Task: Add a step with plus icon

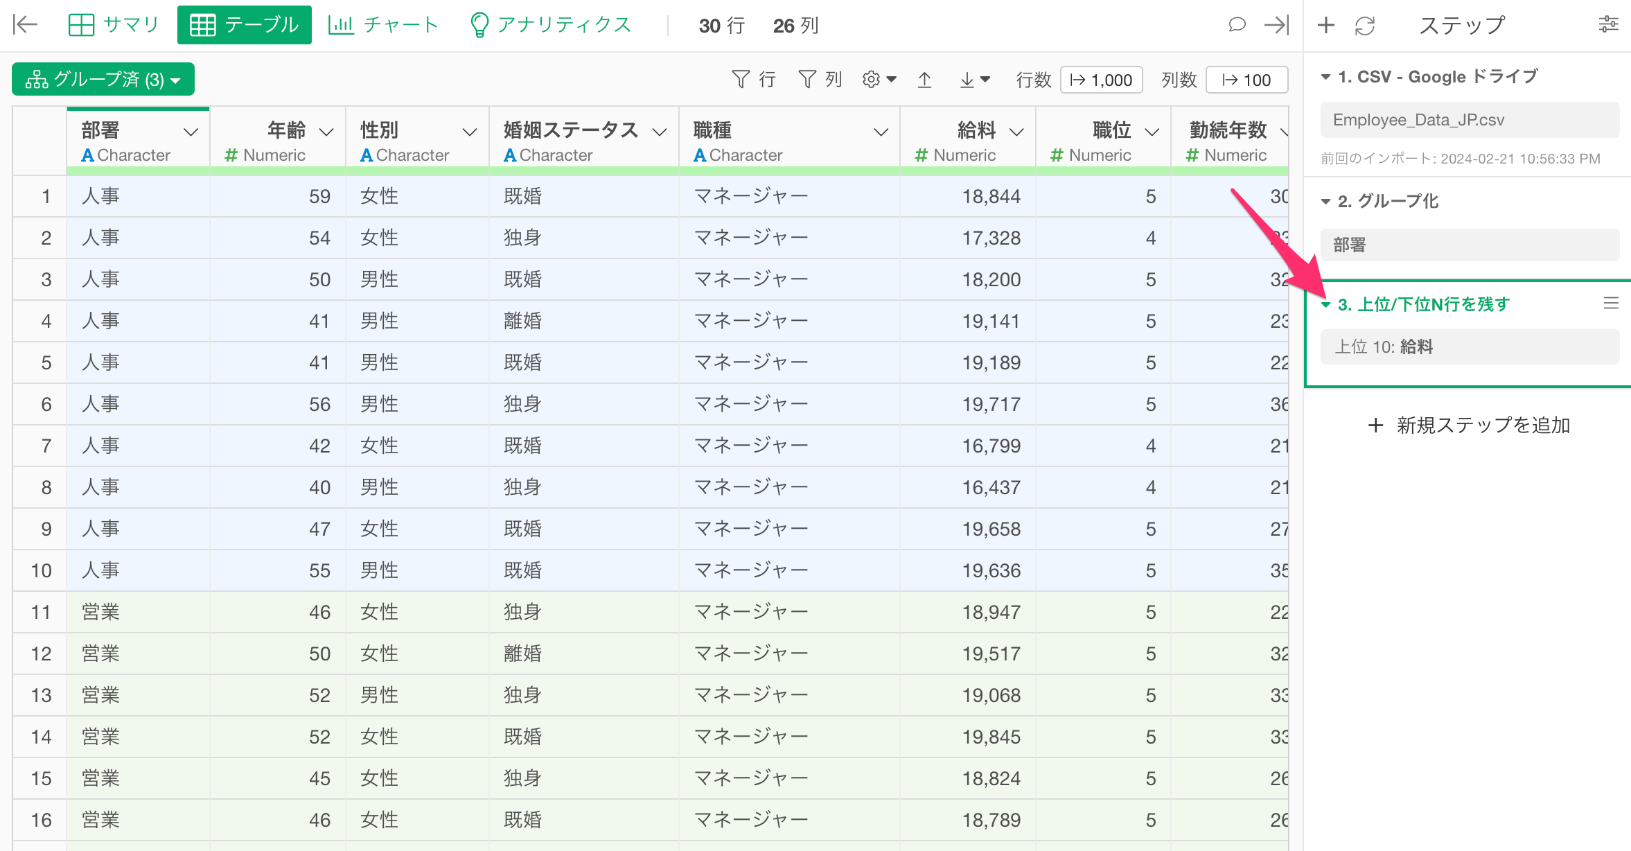Action: point(1325,26)
